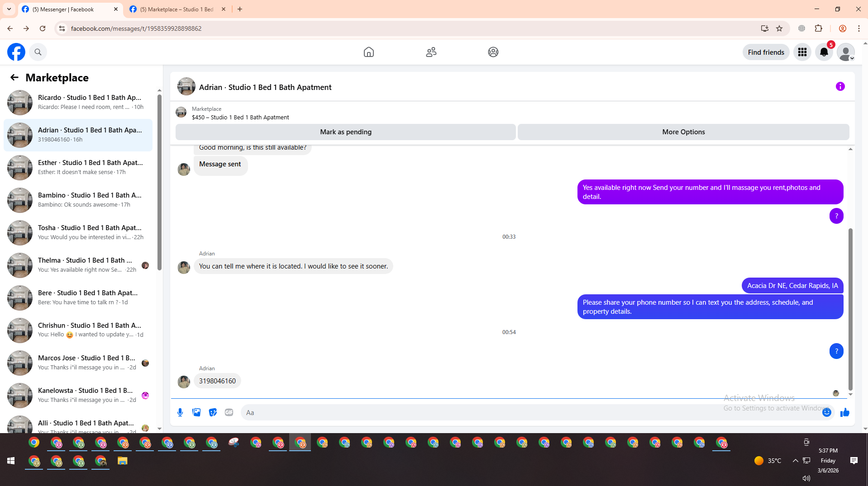
Task: Click Adrian's avatar in chat header
Action: [x=186, y=87]
